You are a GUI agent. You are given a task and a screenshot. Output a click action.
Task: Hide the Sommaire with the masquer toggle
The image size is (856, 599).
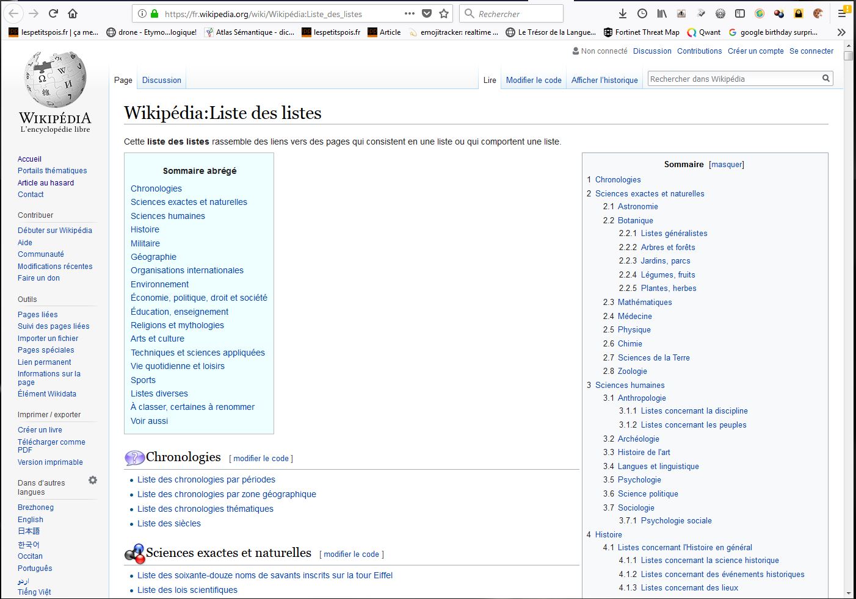coord(727,165)
